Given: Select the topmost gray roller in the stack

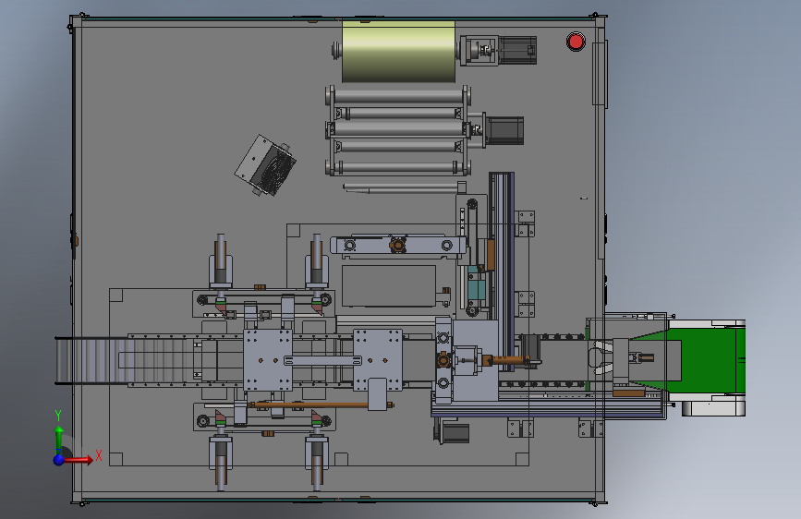Looking at the screenshot, I should [398, 96].
